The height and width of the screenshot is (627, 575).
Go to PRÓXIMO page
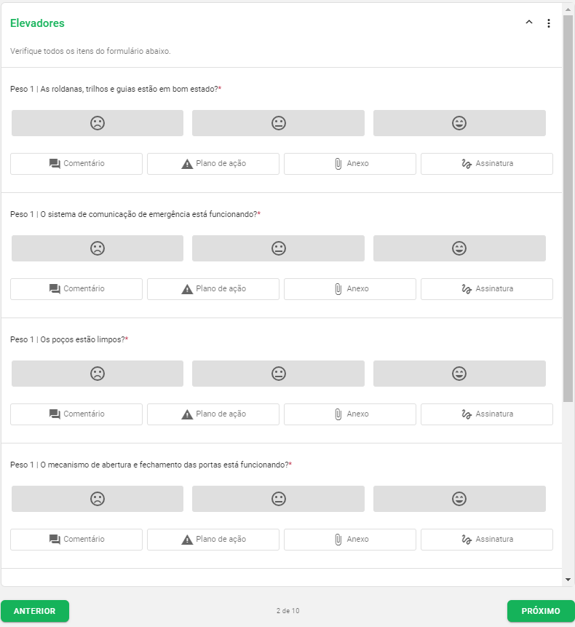541,611
